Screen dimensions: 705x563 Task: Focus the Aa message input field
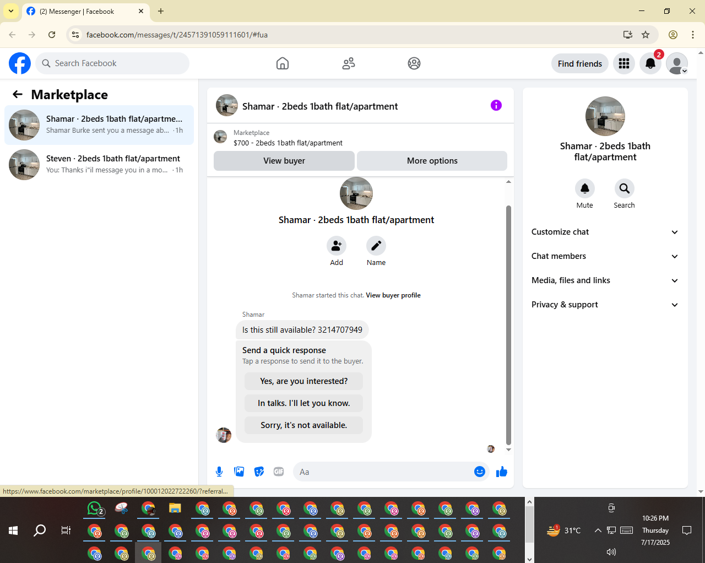(x=383, y=472)
